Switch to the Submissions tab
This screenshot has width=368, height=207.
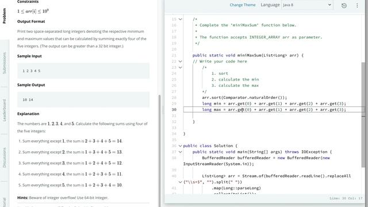[x=4, y=63]
